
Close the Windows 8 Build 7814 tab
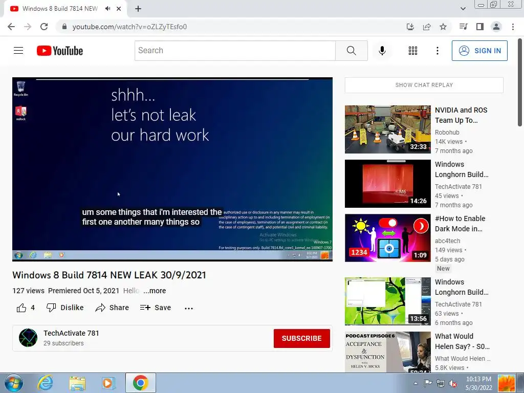coord(119,9)
